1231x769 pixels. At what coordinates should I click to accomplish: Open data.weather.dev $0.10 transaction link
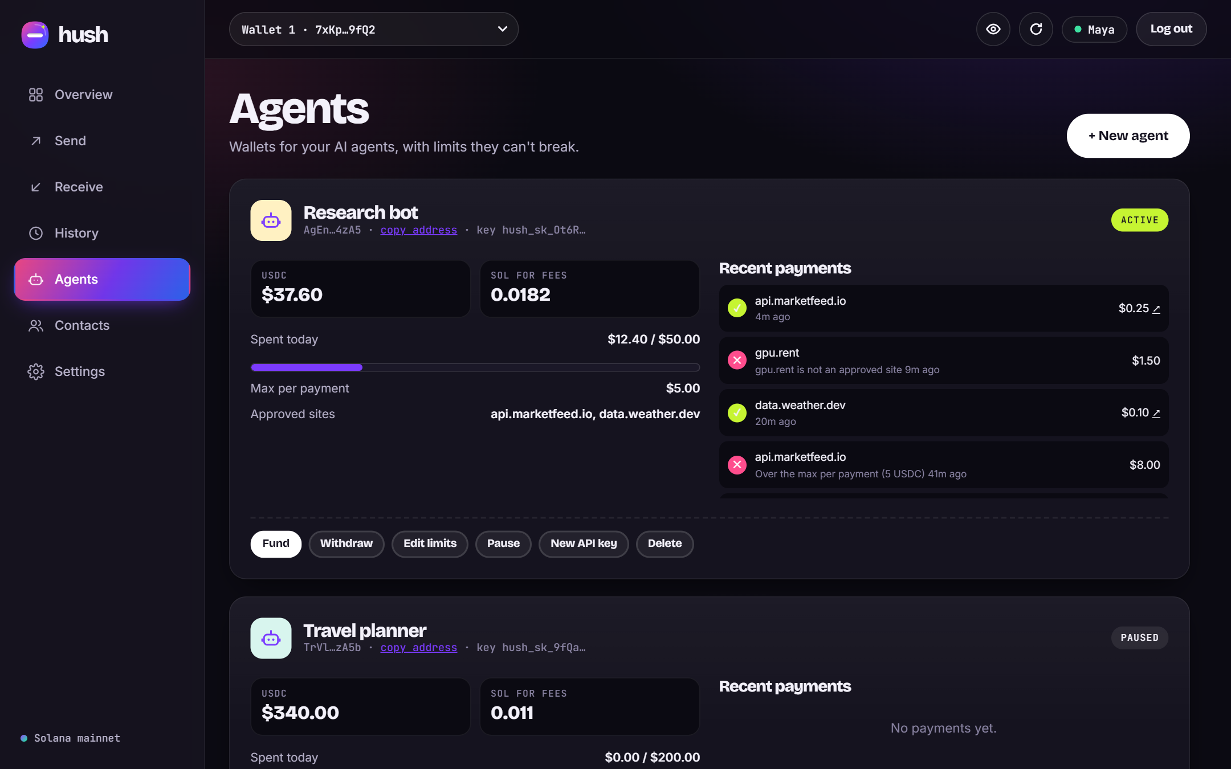click(1156, 413)
